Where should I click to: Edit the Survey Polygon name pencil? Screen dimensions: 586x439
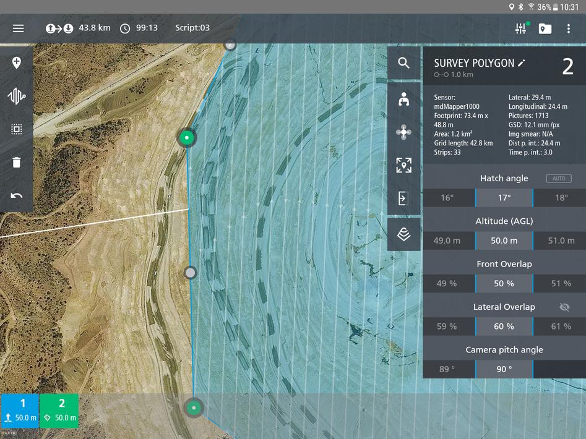pos(522,63)
